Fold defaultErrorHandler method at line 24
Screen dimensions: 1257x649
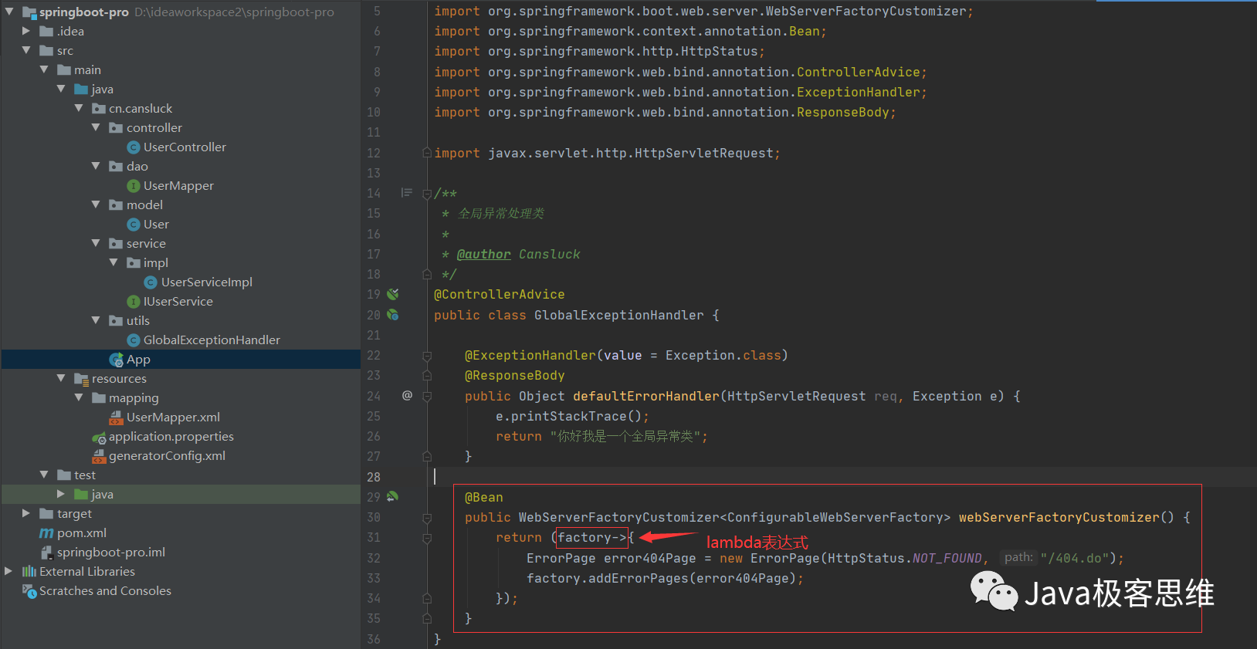point(427,396)
